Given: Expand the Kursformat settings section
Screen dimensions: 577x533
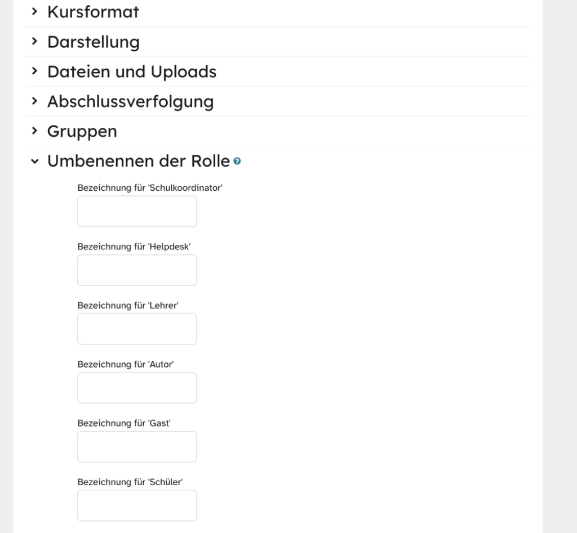Looking at the screenshot, I should (94, 11).
